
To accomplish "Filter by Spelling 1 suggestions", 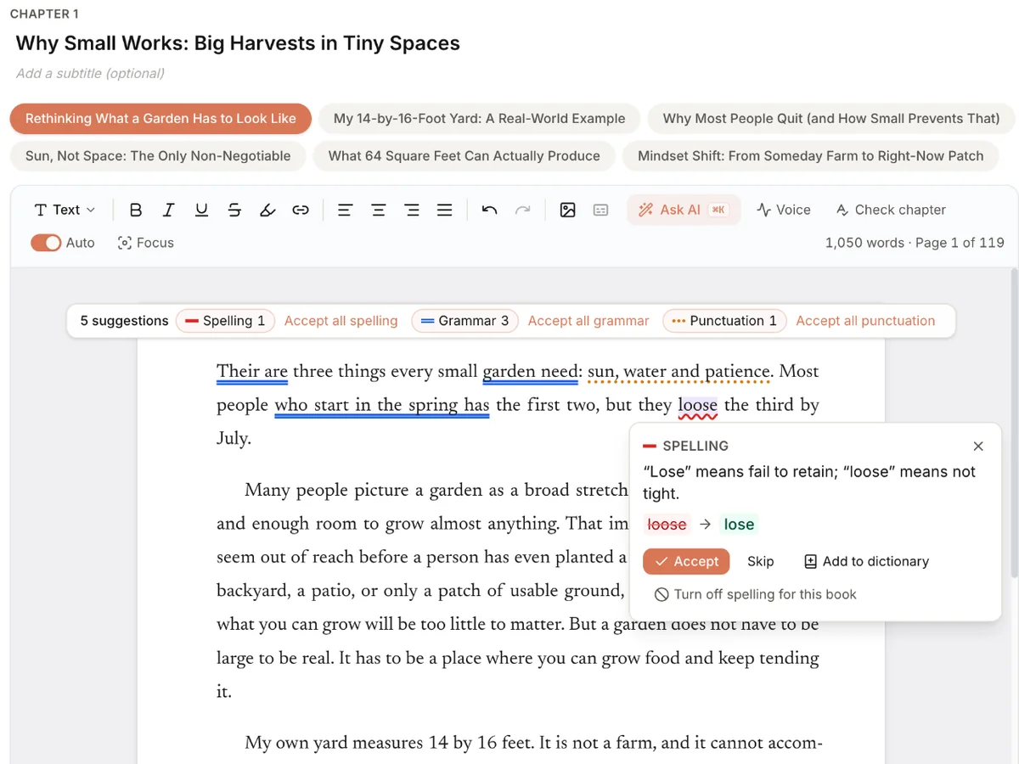I will pyautogui.click(x=225, y=321).
